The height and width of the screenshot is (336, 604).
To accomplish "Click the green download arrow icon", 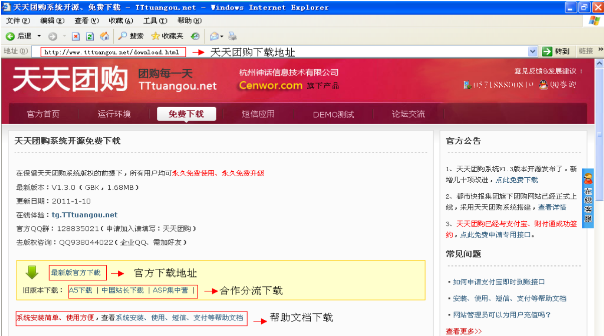I will point(32,272).
